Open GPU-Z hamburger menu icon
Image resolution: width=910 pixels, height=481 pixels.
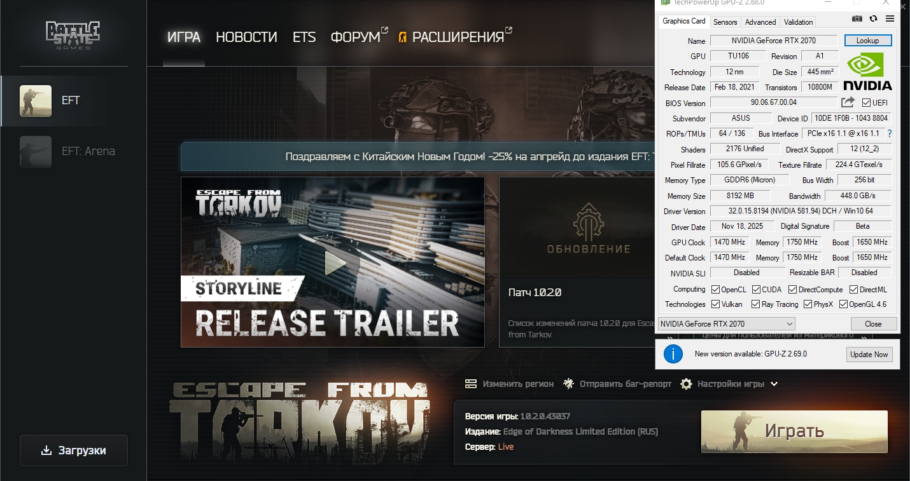(x=890, y=20)
